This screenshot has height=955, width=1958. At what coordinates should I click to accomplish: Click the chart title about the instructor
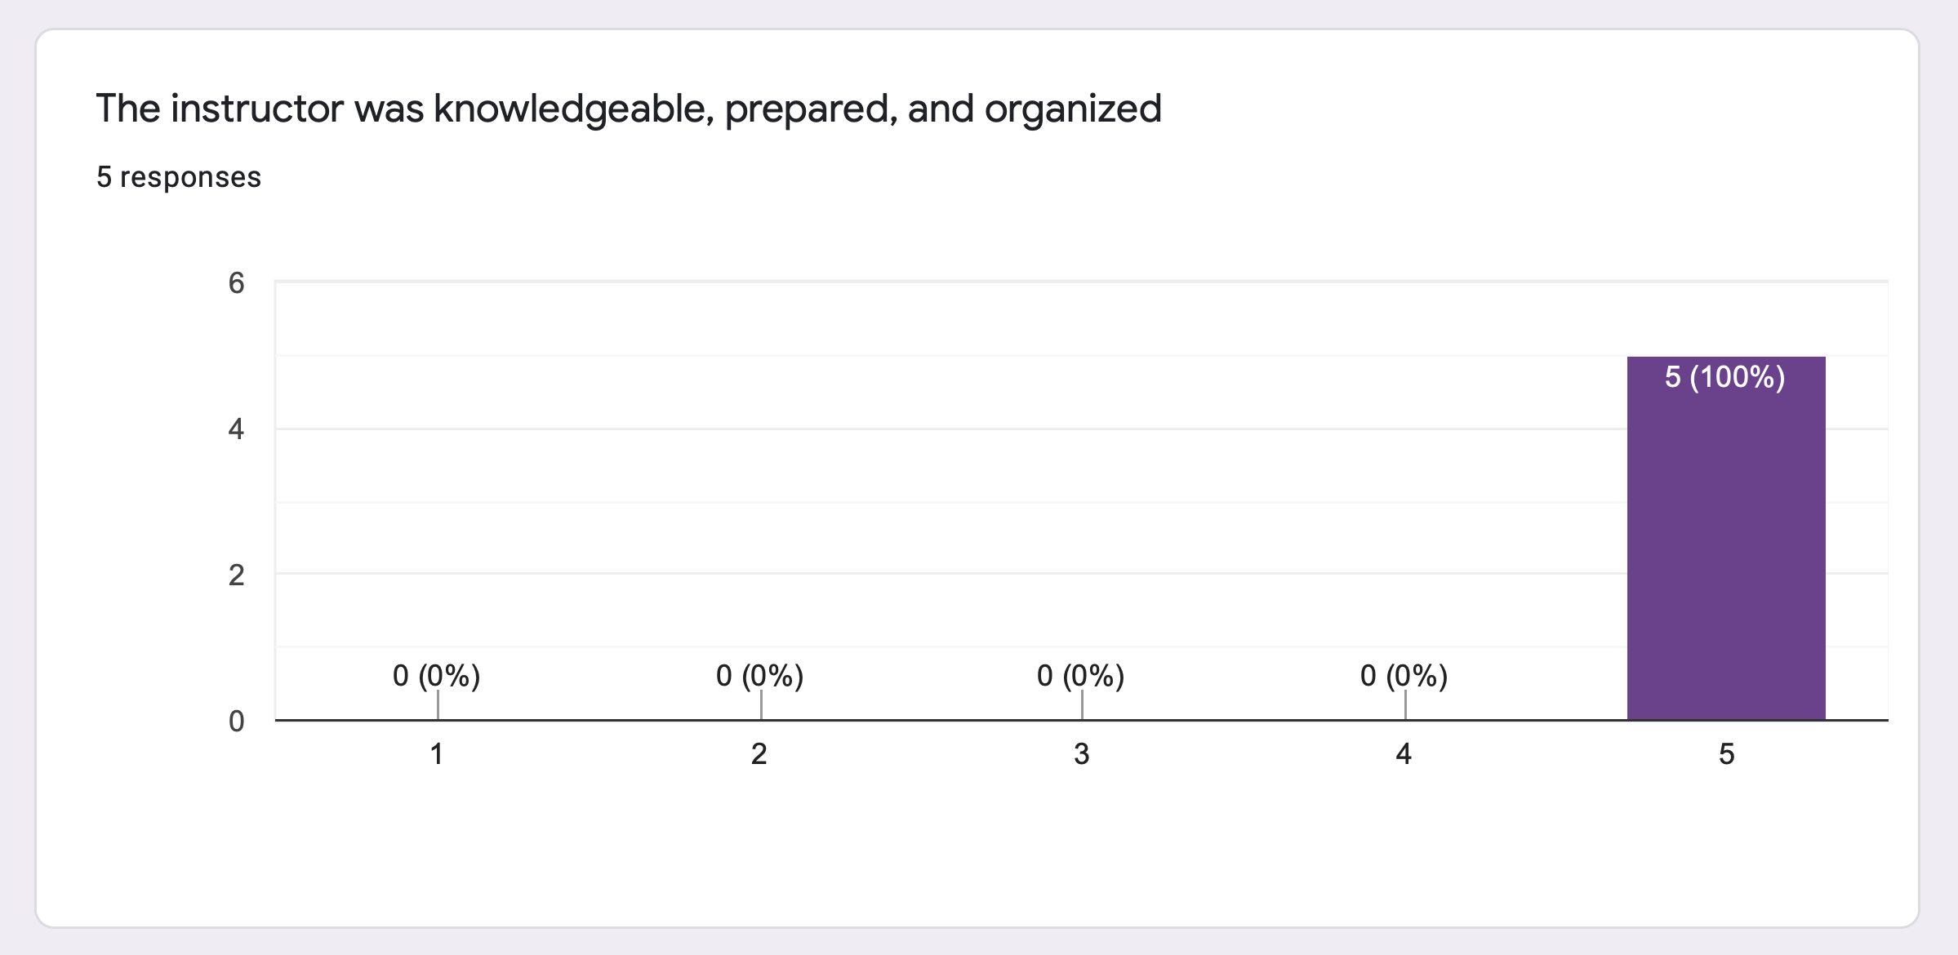(629, 109)
